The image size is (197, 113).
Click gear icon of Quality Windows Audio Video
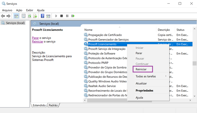86,81
